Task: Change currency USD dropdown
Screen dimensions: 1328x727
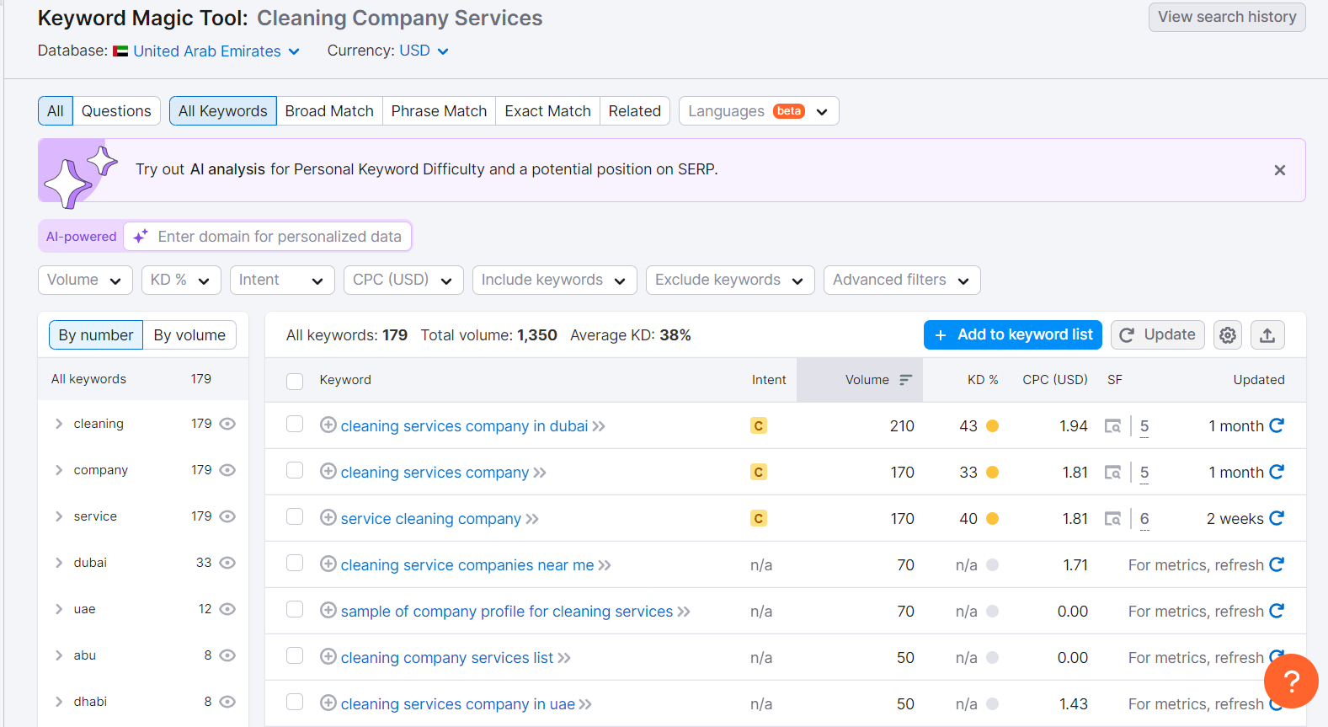Action: [x=424, y=51]
